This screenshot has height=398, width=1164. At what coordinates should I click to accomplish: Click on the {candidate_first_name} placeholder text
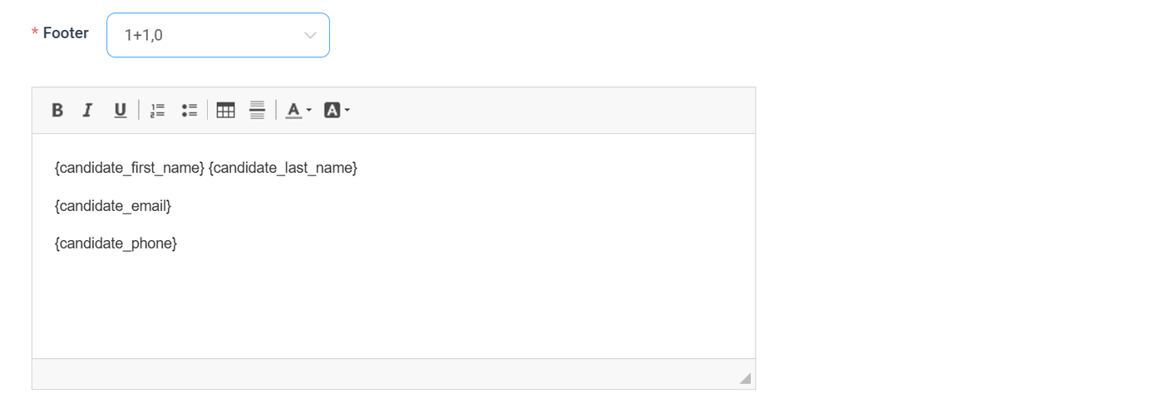point(129,168)
